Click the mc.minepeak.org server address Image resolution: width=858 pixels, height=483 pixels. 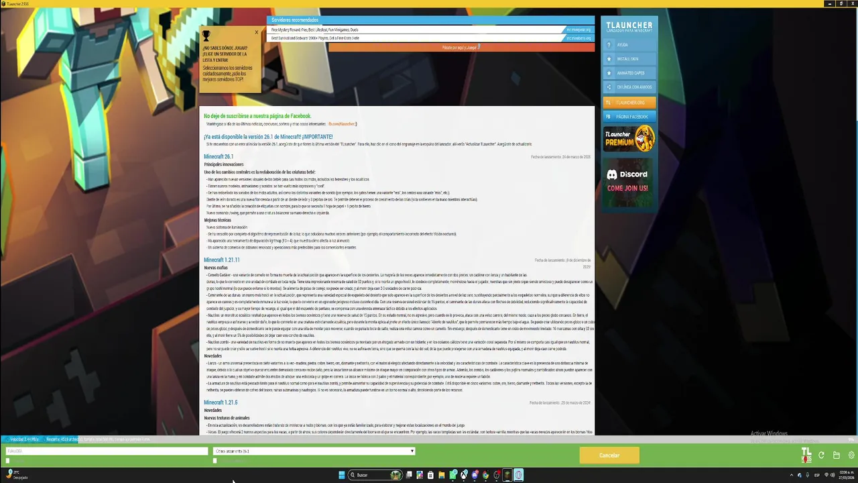point(578,30)
